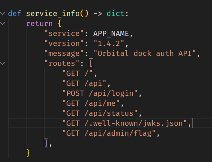This screenshot has height=162, width=212.
Task: Click the highlighted closing square bracket
Action: pyautogui.click(x=46, y=143)
